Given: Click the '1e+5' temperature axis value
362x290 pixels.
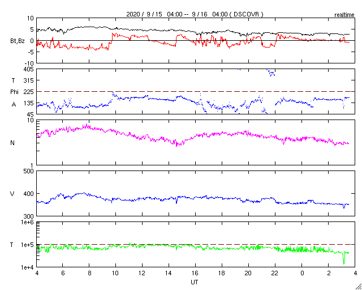Looking at the screenshot, I should pos(28,245).
